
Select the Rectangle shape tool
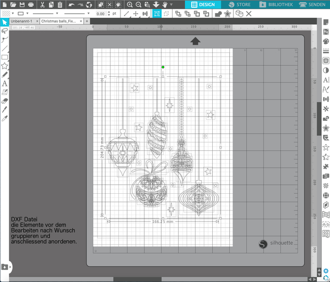(5, 57)
